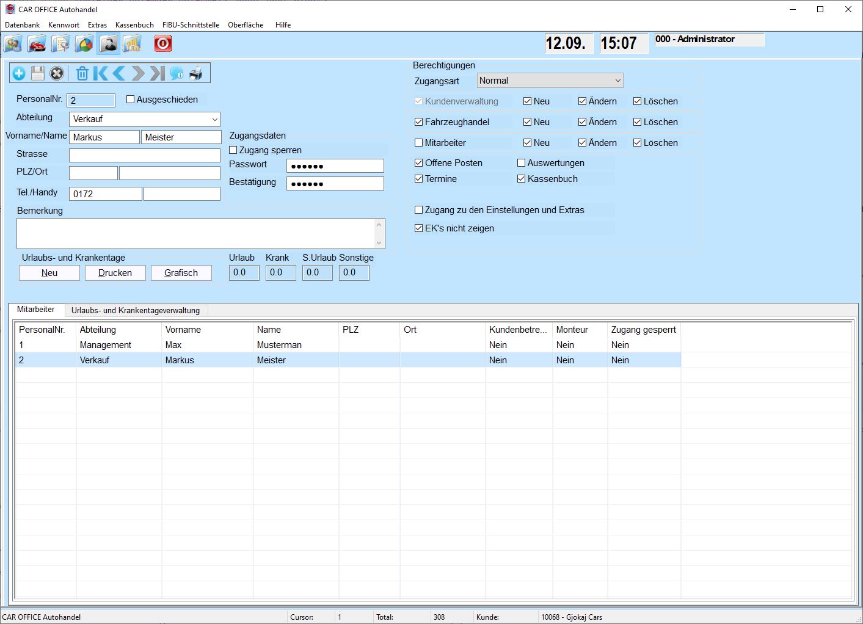Uncheck EK's nicht zeigen option
Image resolution: width=863 pixels, height=624 pixels.
pos(419,228)
